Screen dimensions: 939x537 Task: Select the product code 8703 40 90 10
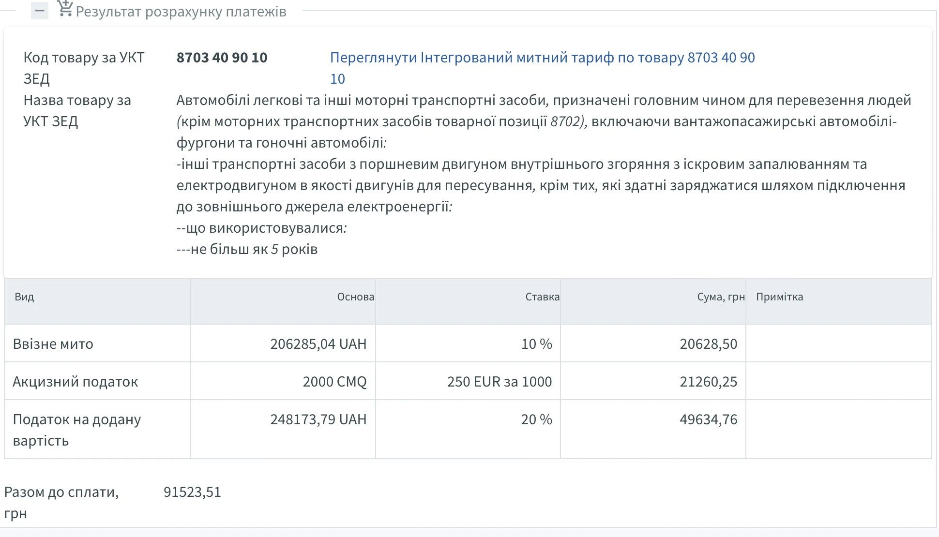(222, 58)
